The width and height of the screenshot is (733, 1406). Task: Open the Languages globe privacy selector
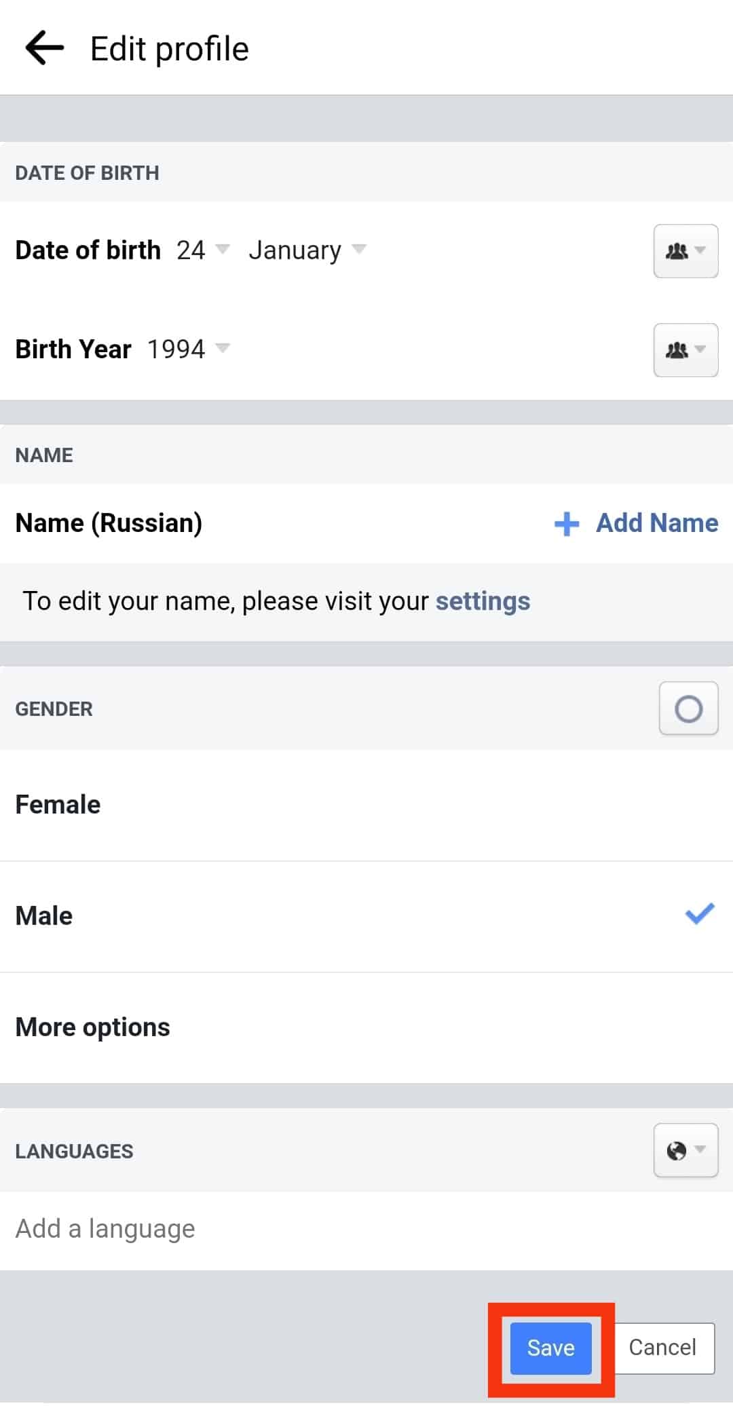(685, 1151)
